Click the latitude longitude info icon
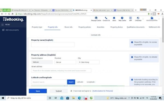 point(132,80)
